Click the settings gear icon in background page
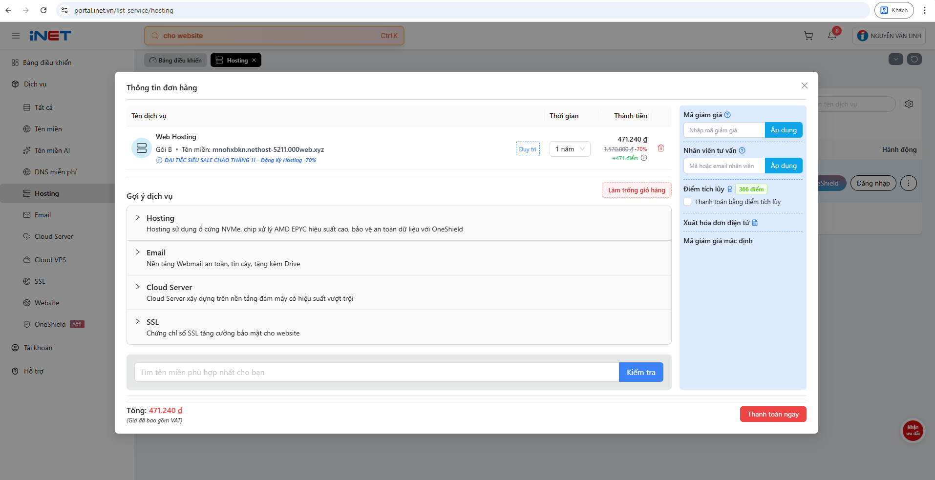 click(x=909, y=104)
